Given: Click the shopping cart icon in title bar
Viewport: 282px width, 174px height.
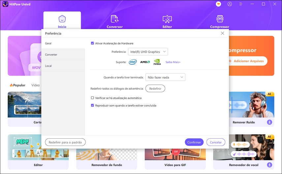Looking at the screenshot, I should point(218,4).
